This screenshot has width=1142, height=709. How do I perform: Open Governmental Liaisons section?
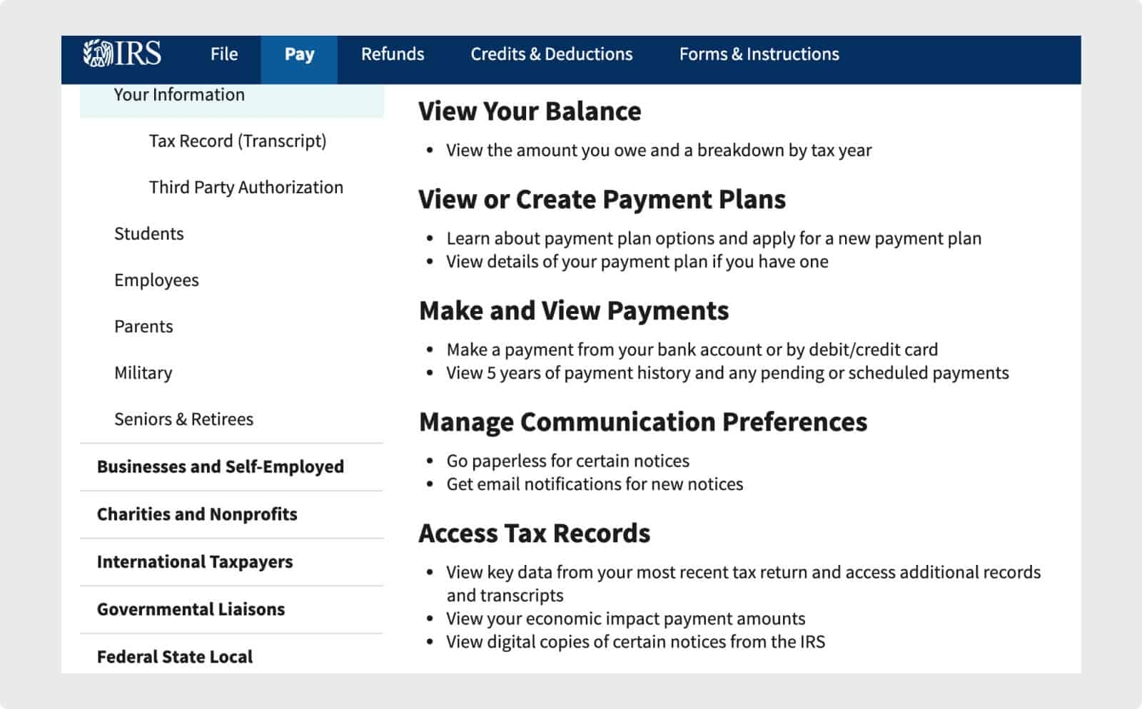tap(191, 609)
